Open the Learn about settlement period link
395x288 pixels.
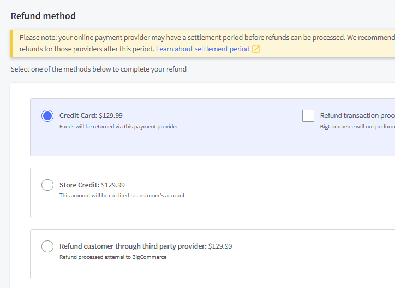202,49
